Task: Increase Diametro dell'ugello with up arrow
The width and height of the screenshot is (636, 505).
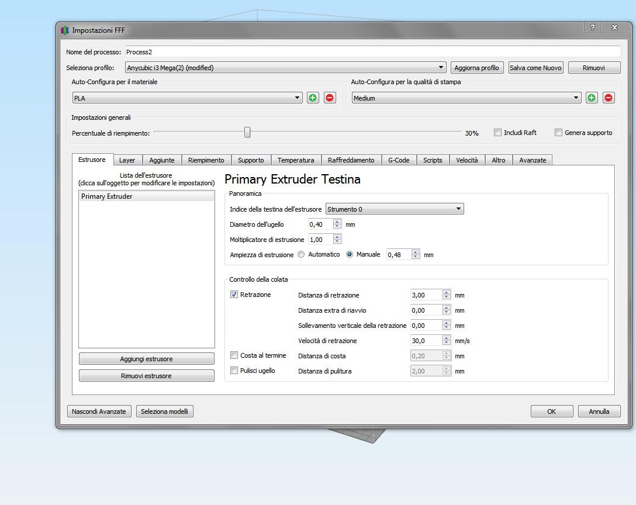Action: tap(337, 222)
